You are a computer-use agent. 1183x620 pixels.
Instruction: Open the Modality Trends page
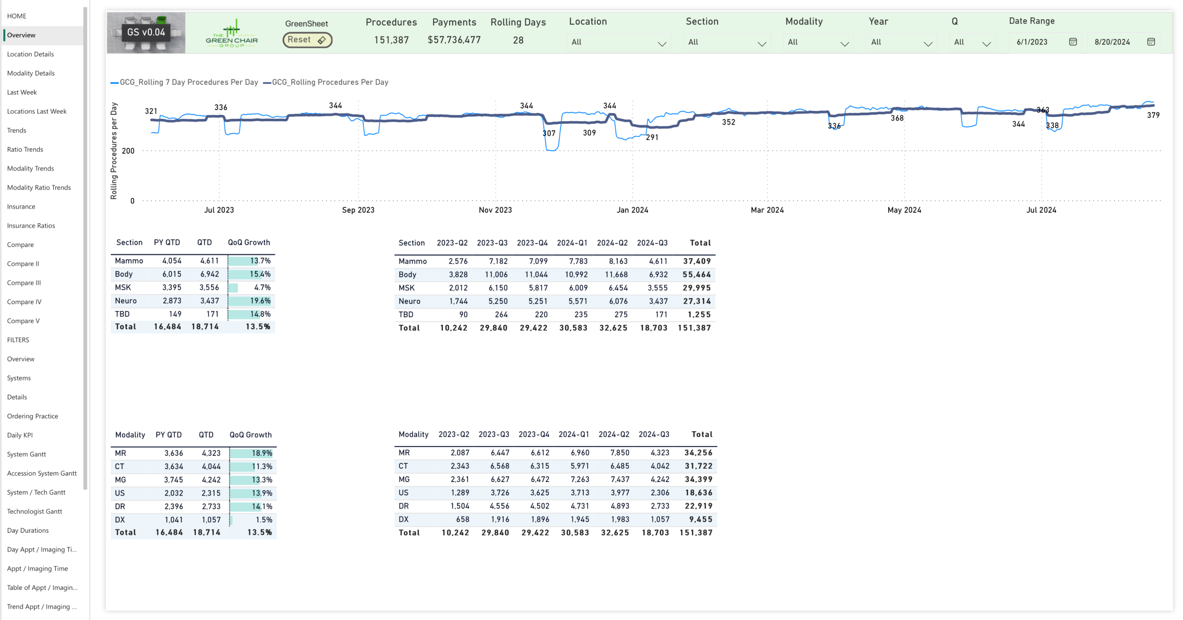tap(31, 169)
